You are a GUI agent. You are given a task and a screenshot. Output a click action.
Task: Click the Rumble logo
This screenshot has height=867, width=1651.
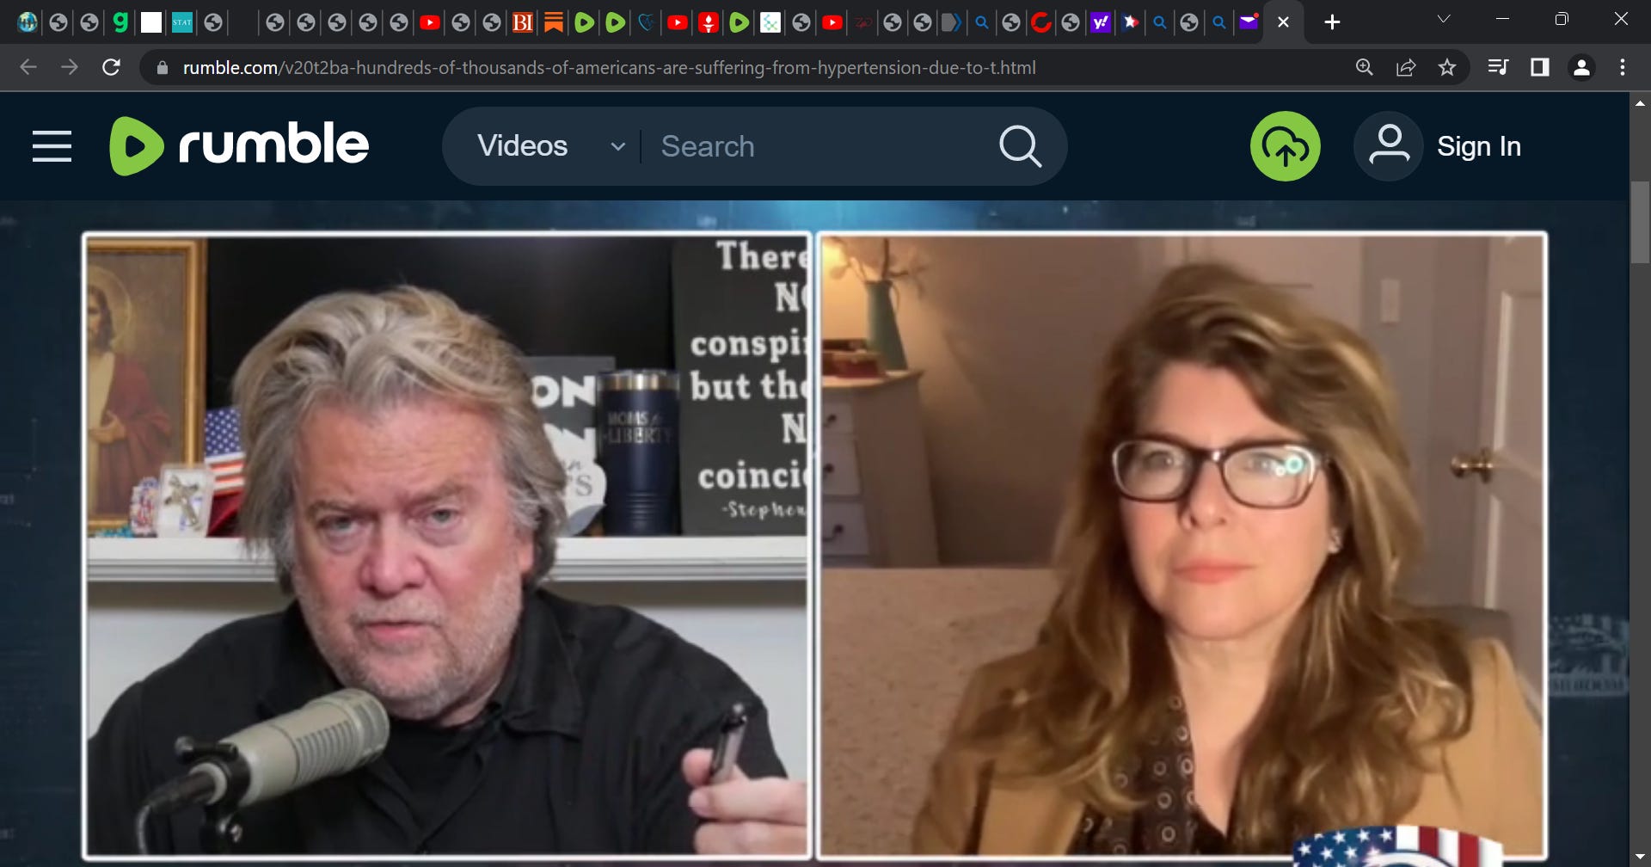(x=239, y=145)
